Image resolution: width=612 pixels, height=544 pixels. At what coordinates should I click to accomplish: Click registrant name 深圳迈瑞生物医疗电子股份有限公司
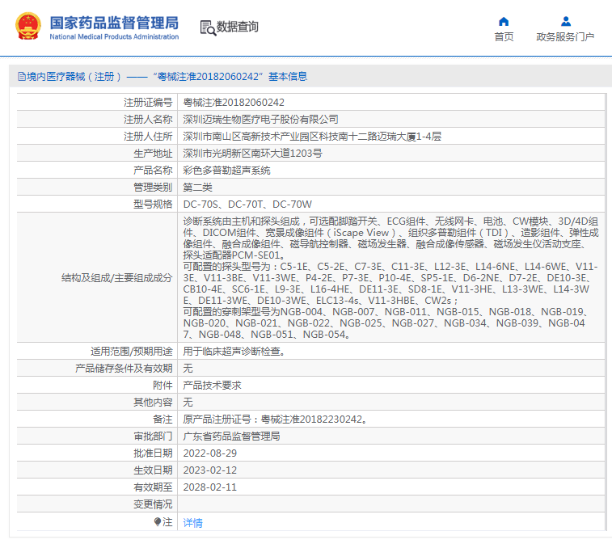coord(260,120)
